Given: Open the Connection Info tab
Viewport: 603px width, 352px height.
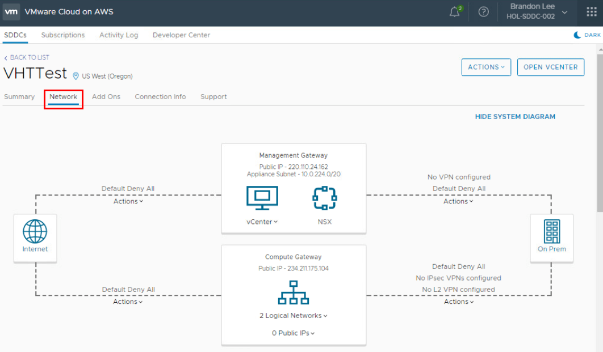Looking at the screenshot, I should [160, 97].
